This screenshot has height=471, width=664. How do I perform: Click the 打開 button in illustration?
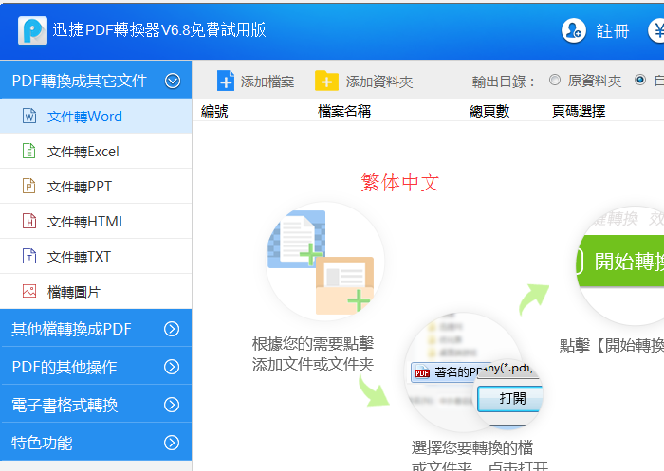pos(510,398)
